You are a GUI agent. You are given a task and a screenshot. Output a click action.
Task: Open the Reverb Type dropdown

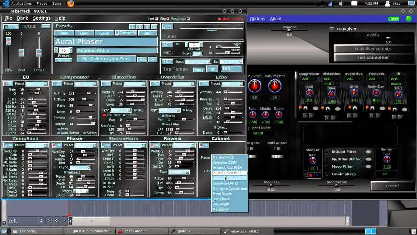[179, 172]
